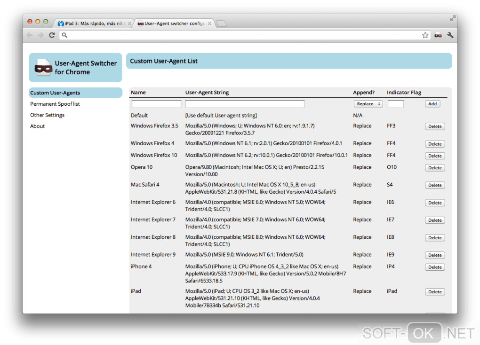
Task: Click the Append? column header
Action: (x=364, y=93)
